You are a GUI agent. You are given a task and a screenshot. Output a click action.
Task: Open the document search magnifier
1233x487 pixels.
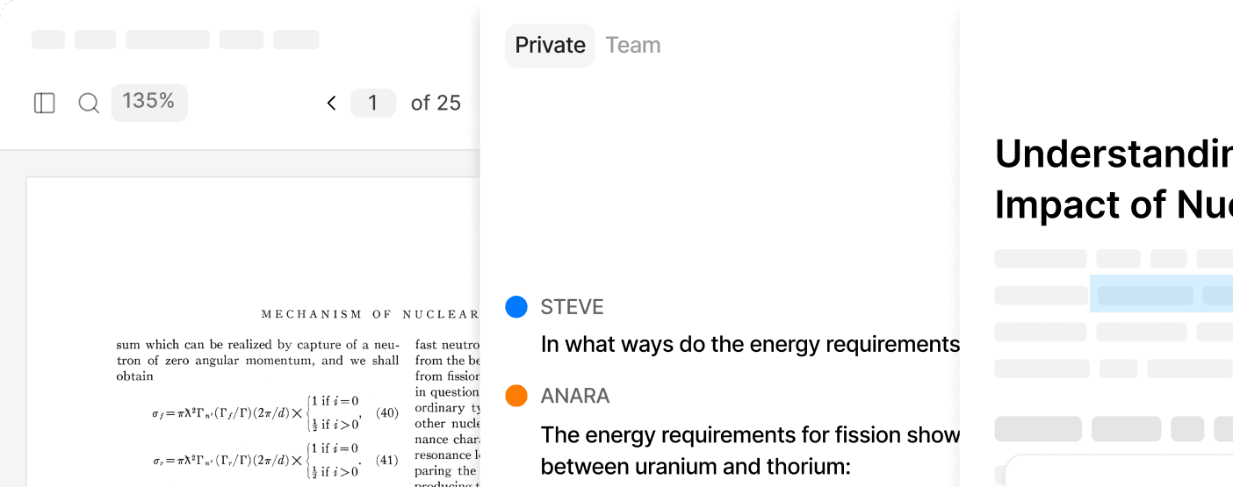click(x=89, y=104)
